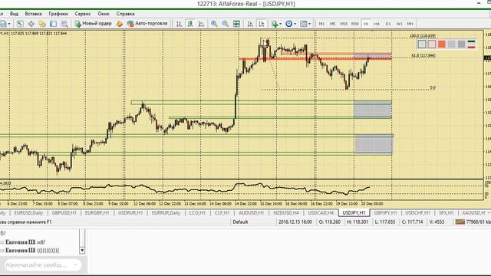Open the Справка menu
The image size is (491, 276).
125,14
